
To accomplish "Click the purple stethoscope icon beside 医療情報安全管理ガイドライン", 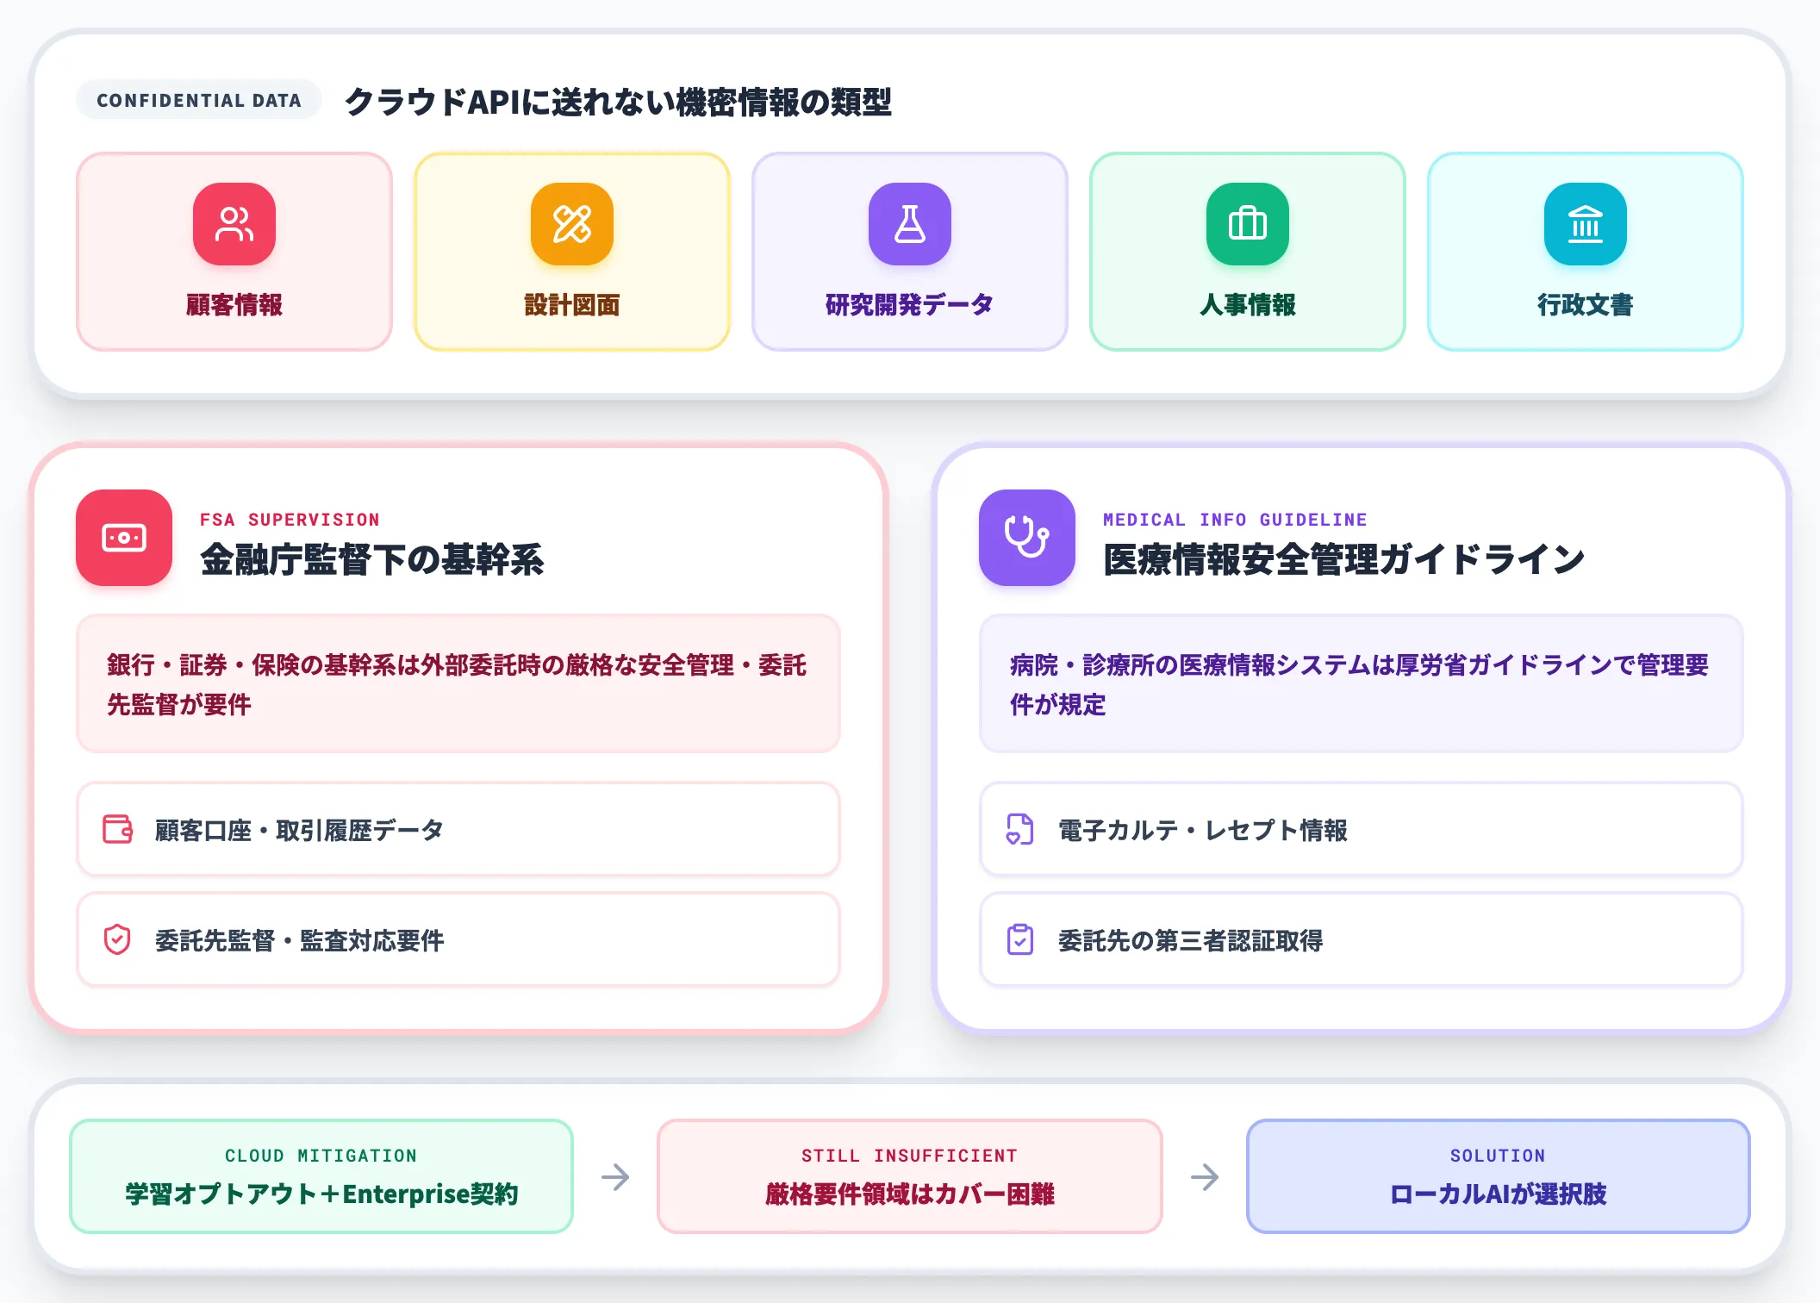I will 1027,538.
